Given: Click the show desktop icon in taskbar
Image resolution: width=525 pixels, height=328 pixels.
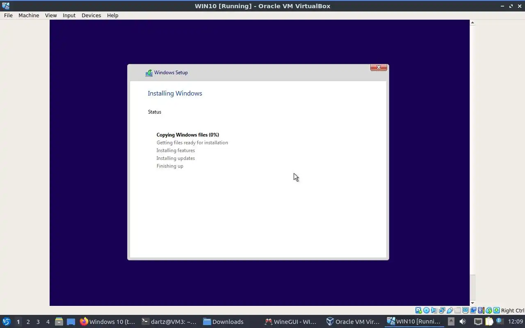Looking at the screenshot, I should coord(71,322).
